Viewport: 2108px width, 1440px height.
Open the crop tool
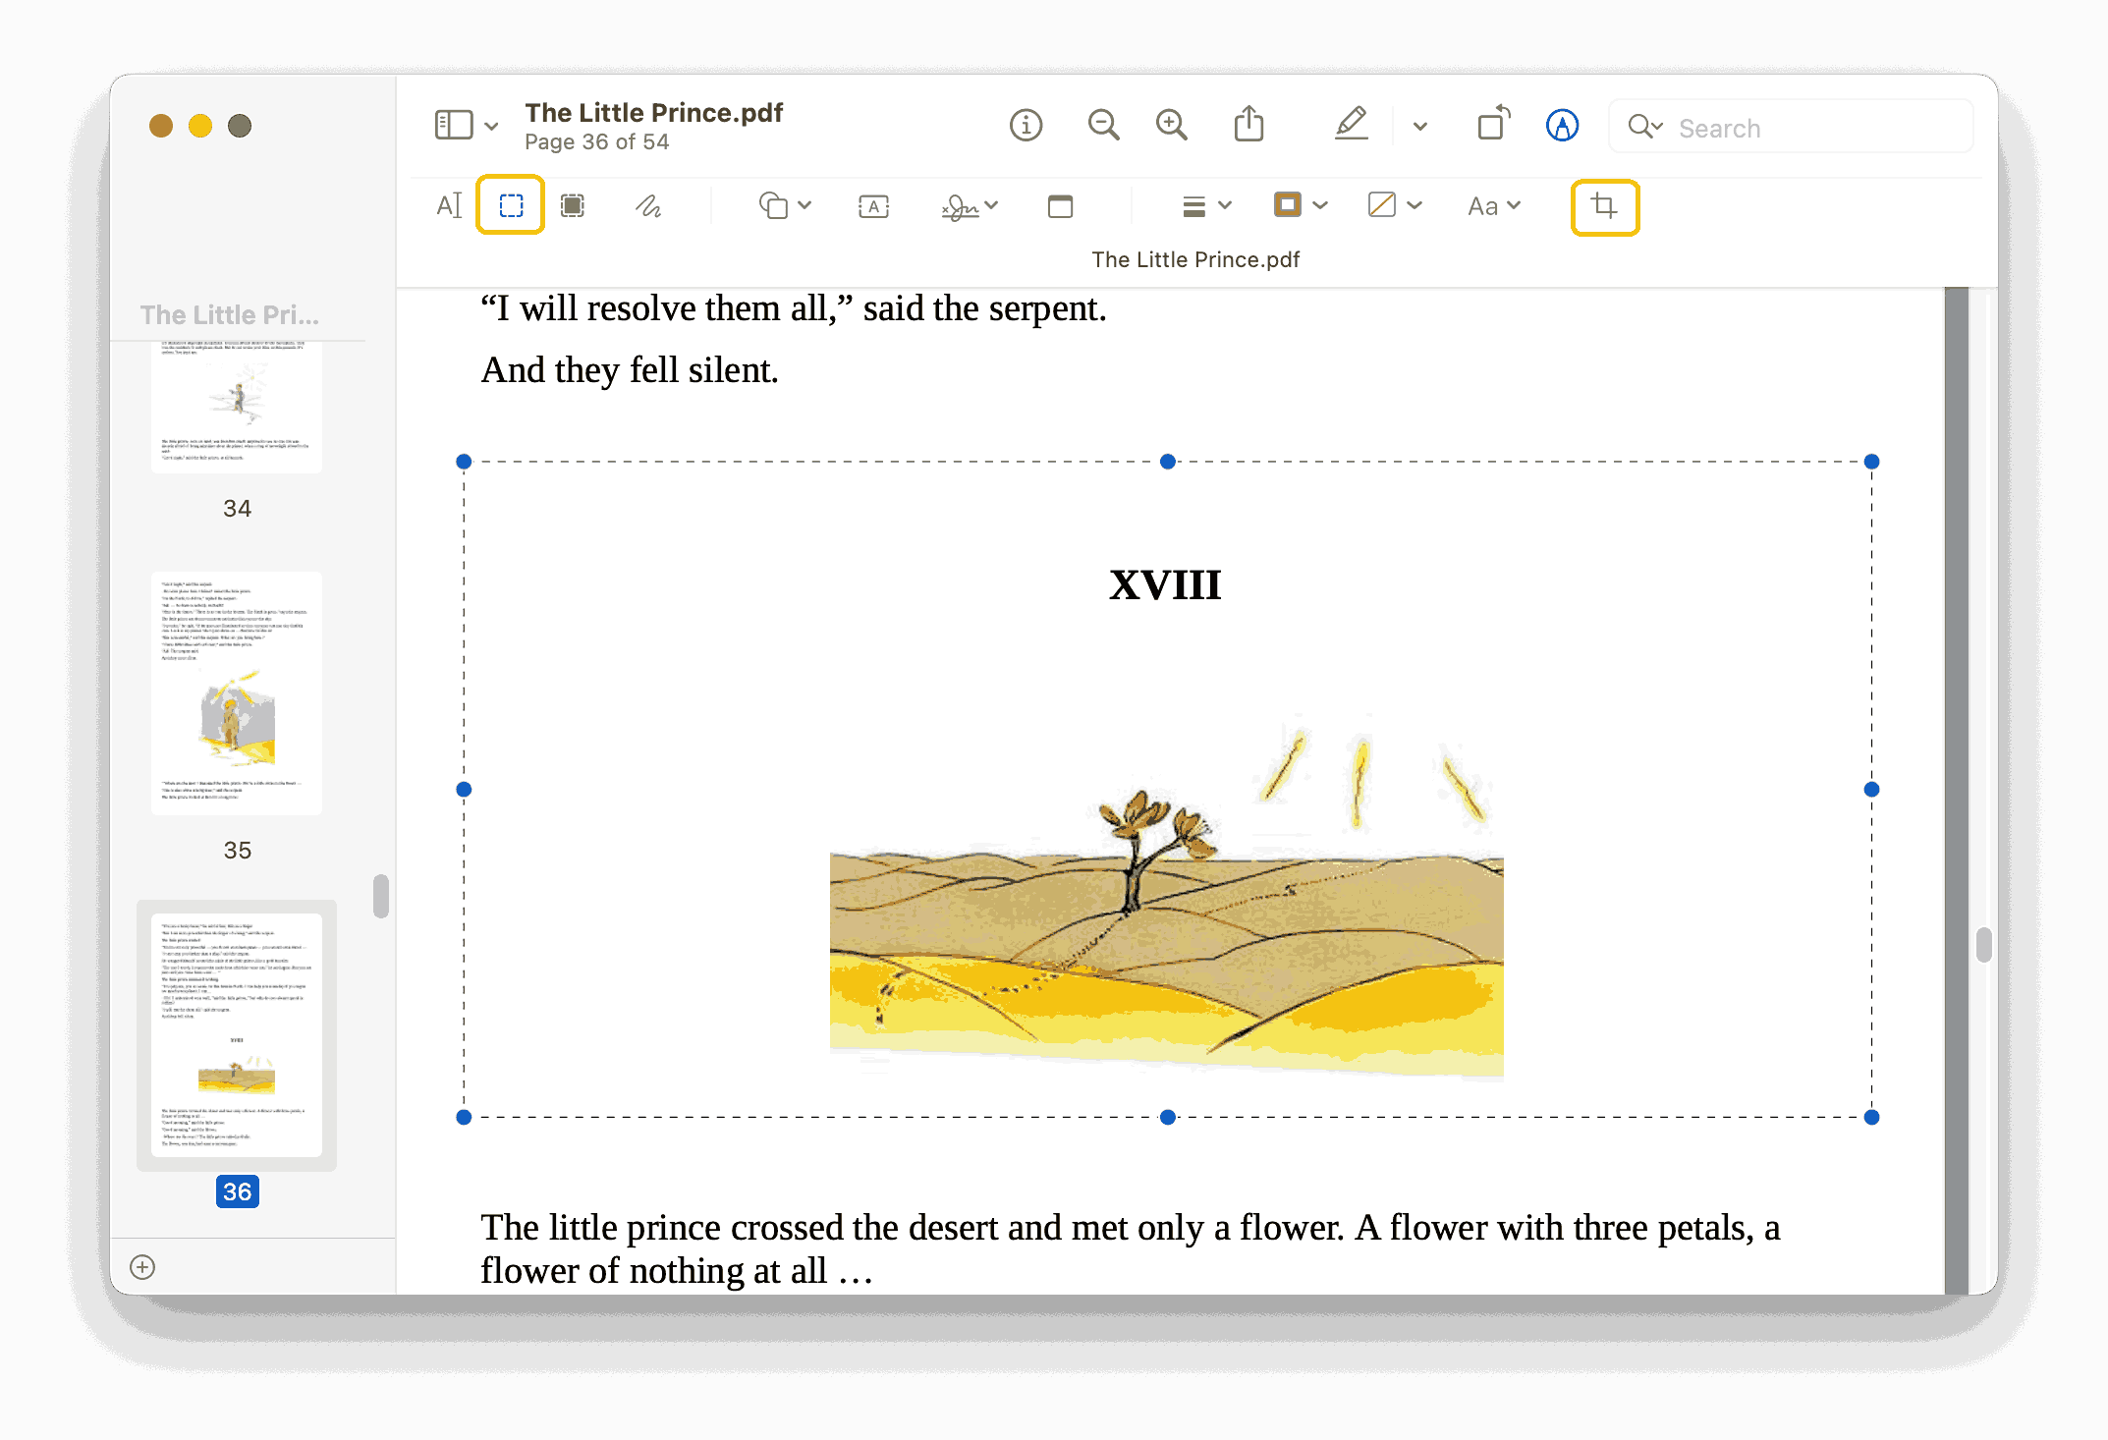(x=1605, y=206)
